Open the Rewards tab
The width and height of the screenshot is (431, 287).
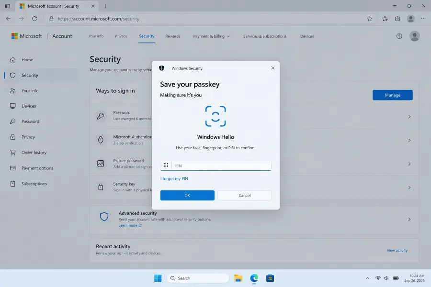click(x=173, y=36)
